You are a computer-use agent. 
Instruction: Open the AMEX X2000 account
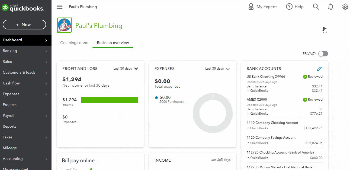pyautogui.click(x=257, y=100)
